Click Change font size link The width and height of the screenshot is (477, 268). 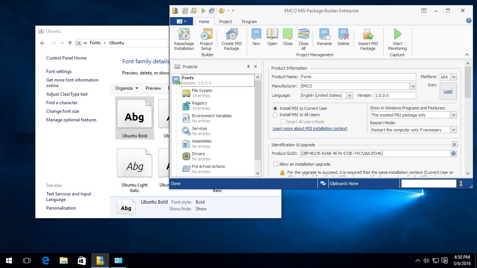point(63,111)
